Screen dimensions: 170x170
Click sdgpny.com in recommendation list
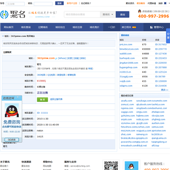tap(126, 86)
